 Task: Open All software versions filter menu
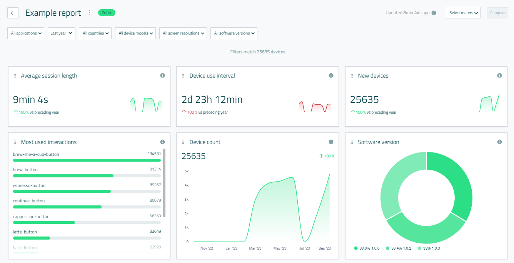pos(234,33)
